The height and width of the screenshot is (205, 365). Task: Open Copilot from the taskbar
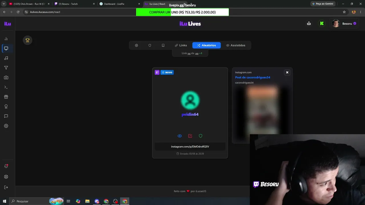pos(78,201)
